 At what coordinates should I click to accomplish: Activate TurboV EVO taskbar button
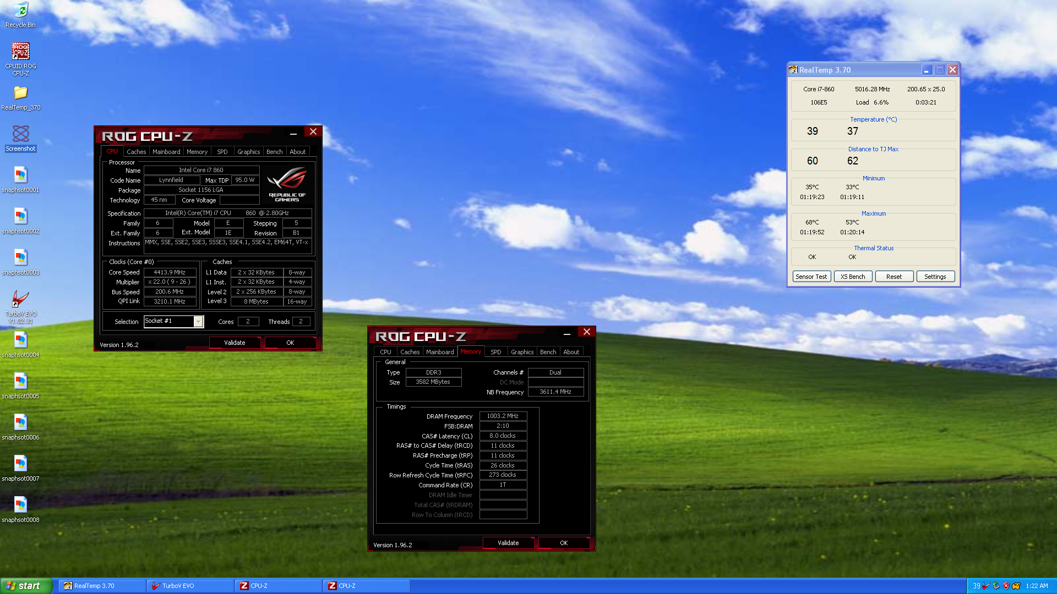(x=190, y=586)
